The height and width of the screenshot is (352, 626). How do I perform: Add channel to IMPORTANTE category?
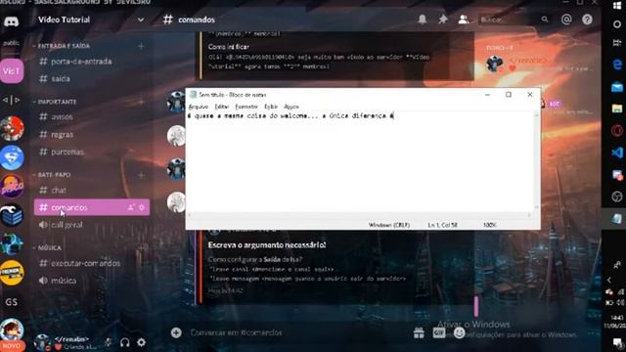tap(141, 102)
